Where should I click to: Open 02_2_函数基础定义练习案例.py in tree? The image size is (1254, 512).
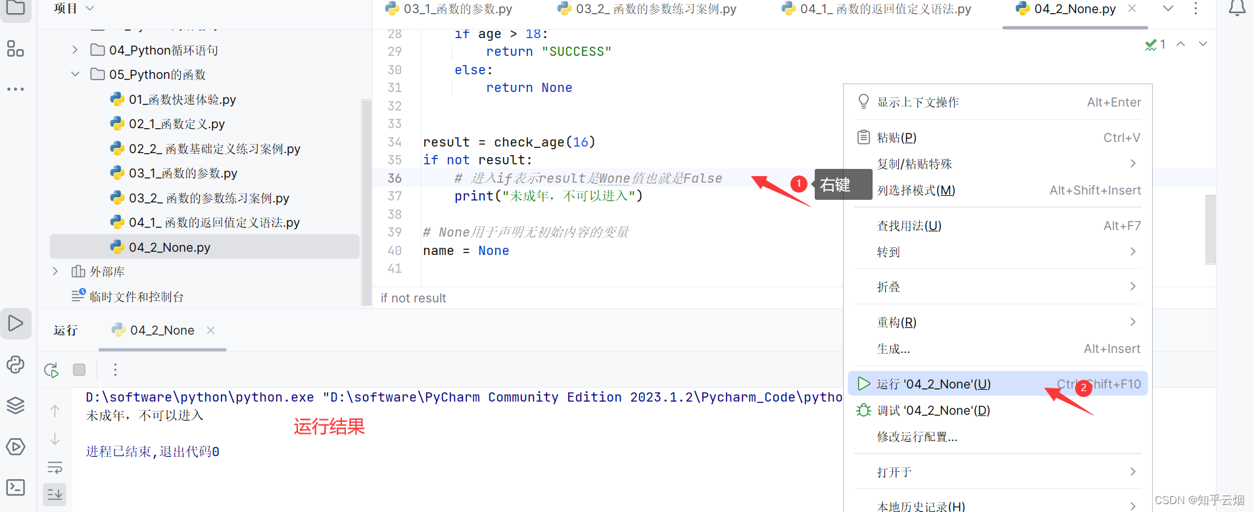[214, 149]
